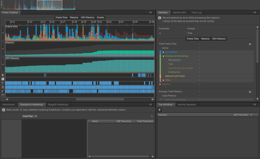Expand the Other row in Summary
The image size is (260, 159).
pyautogui.click(x=163, y=80)
